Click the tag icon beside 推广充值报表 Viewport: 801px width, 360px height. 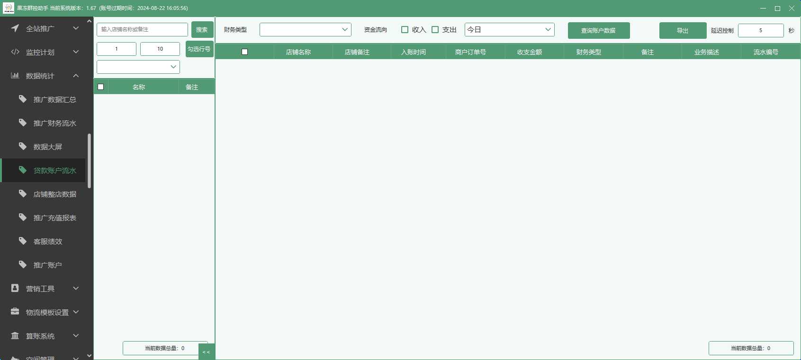[x=23, y=218]
